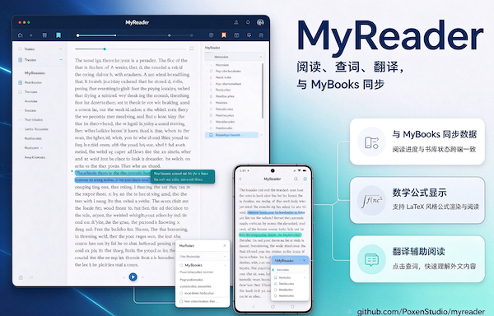Select the teal bookmark icon in left toolbar
The image size is (494, 316).
pyautogui.click(x=58, y=35)
